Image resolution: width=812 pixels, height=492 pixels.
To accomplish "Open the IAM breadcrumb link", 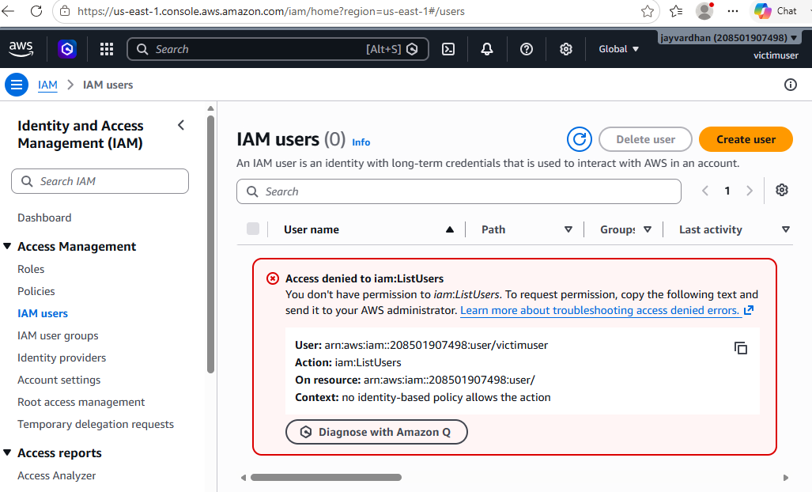I will 47,85.
